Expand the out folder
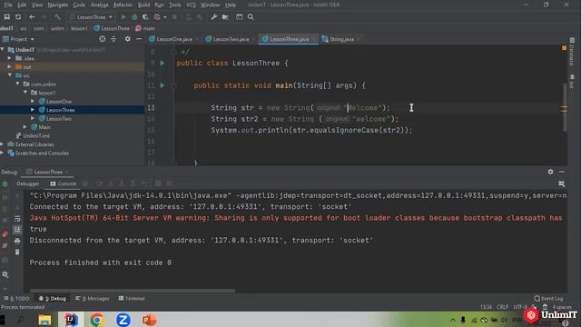The width and height of the screenshot is (581, 327). click(x=10, y=66)
